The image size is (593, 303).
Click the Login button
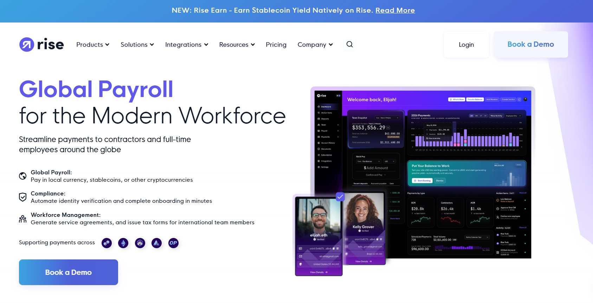click(466, 45)
